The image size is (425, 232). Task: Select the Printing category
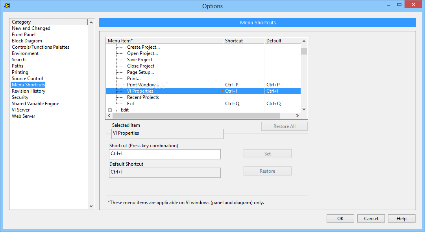coord(20,72)
